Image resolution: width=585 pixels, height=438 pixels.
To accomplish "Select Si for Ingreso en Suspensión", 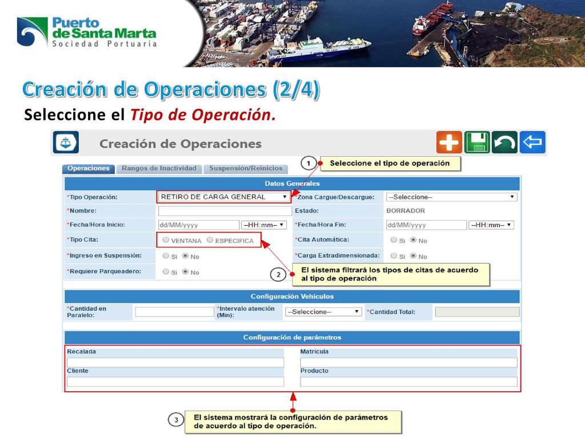I will coord(166,256).
